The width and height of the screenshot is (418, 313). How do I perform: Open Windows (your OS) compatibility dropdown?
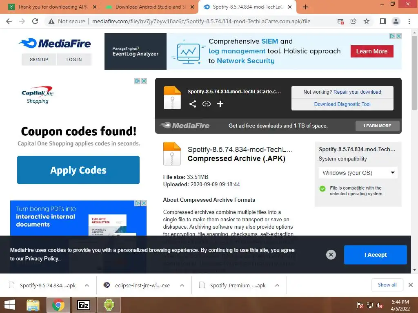358,173
